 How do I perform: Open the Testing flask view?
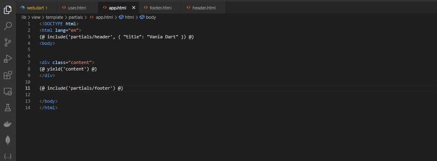[x=8, y=108]
